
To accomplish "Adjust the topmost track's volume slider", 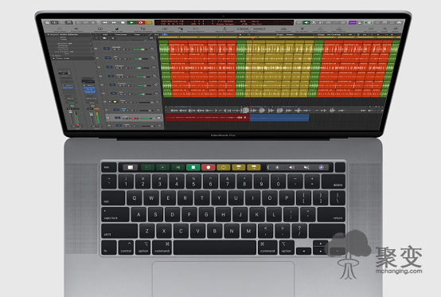I will pos(140,49).
